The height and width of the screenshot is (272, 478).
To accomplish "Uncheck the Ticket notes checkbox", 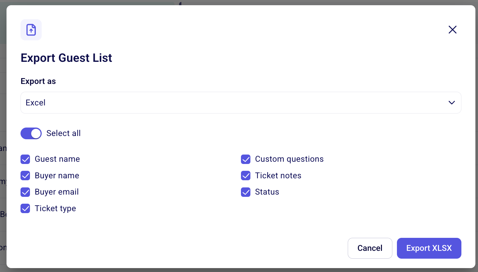I will (x=246, y=176).
